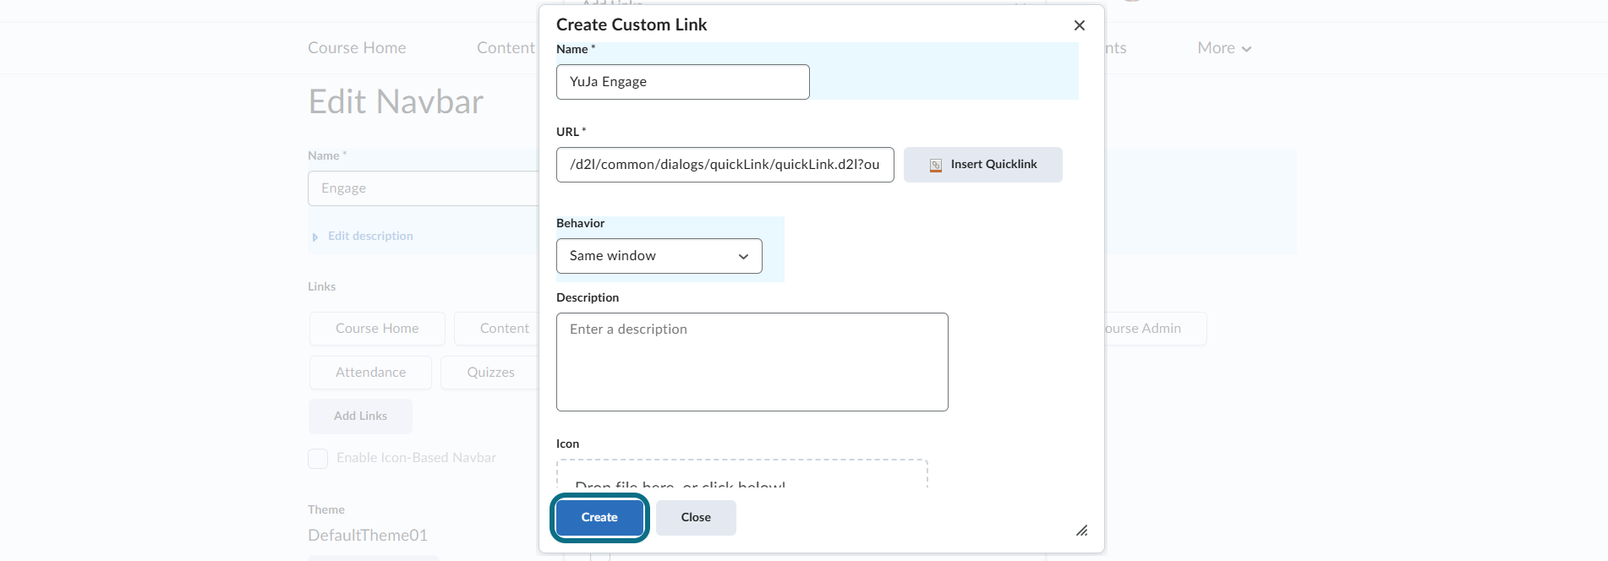Select the Course Admin link chip

click(x=1155, y=329)
